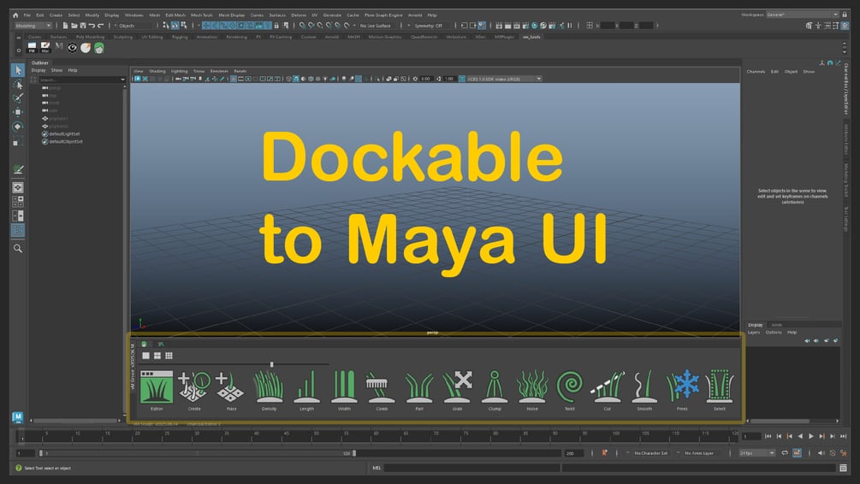Open the 24 fps frame rate dropdown
The width and height of the screenshot is (860, 484).
(x=757, y=453)
